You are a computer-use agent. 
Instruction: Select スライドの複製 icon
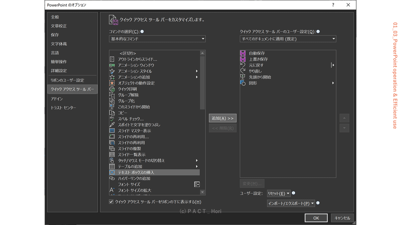click(x=112, y=149)
